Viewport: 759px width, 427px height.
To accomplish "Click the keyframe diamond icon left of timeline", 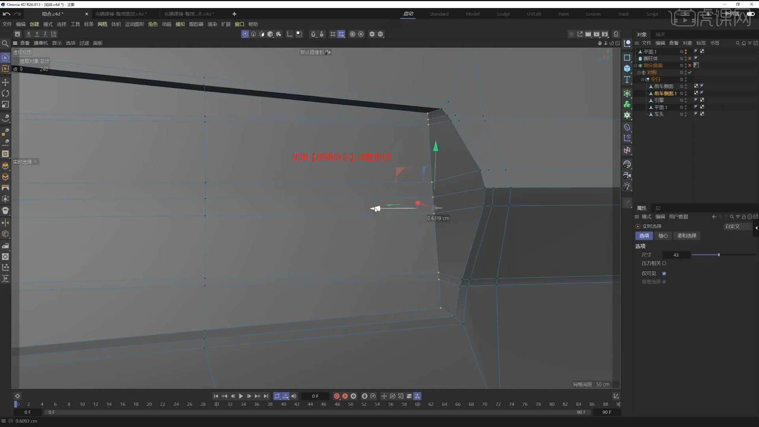I will click(17, 396).
